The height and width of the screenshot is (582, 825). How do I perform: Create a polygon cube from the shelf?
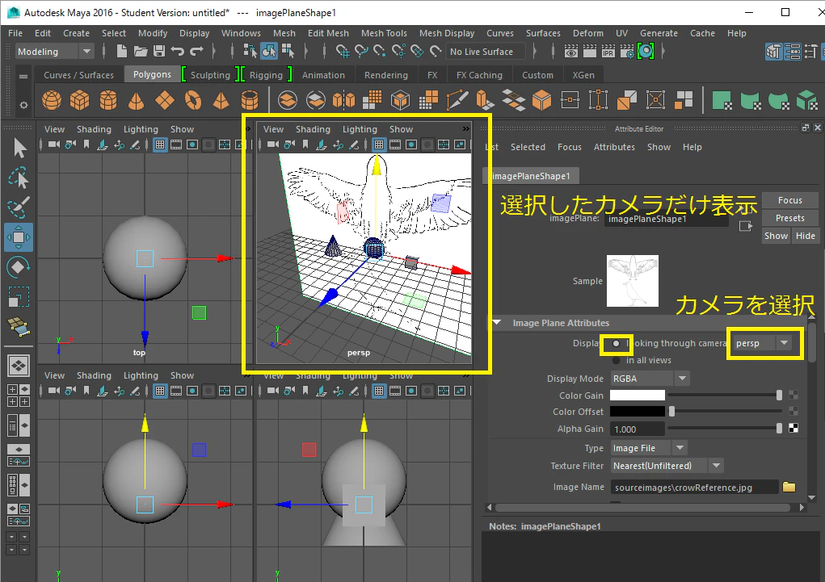(x=79, y=100)
